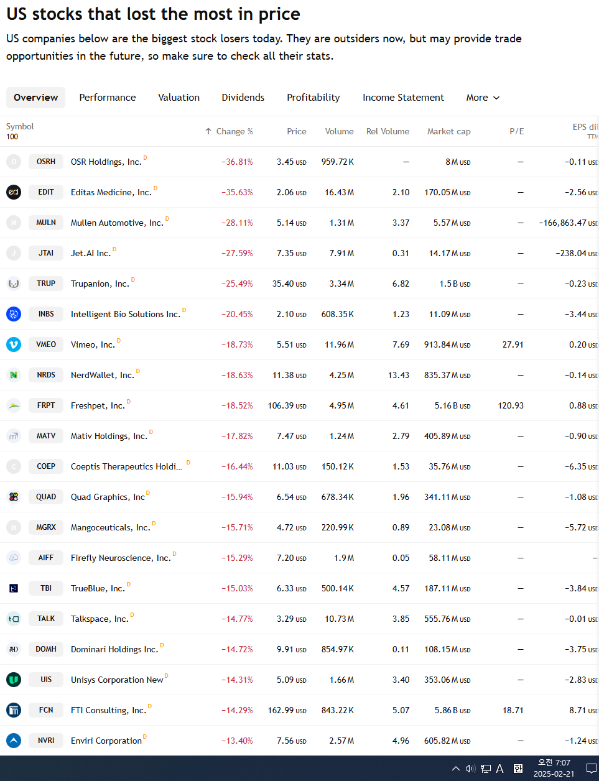The width and height of the screenshot is (599, 781).
Task: Click the MGRX placeholder logo icon
Action: [x=14, y=527]
